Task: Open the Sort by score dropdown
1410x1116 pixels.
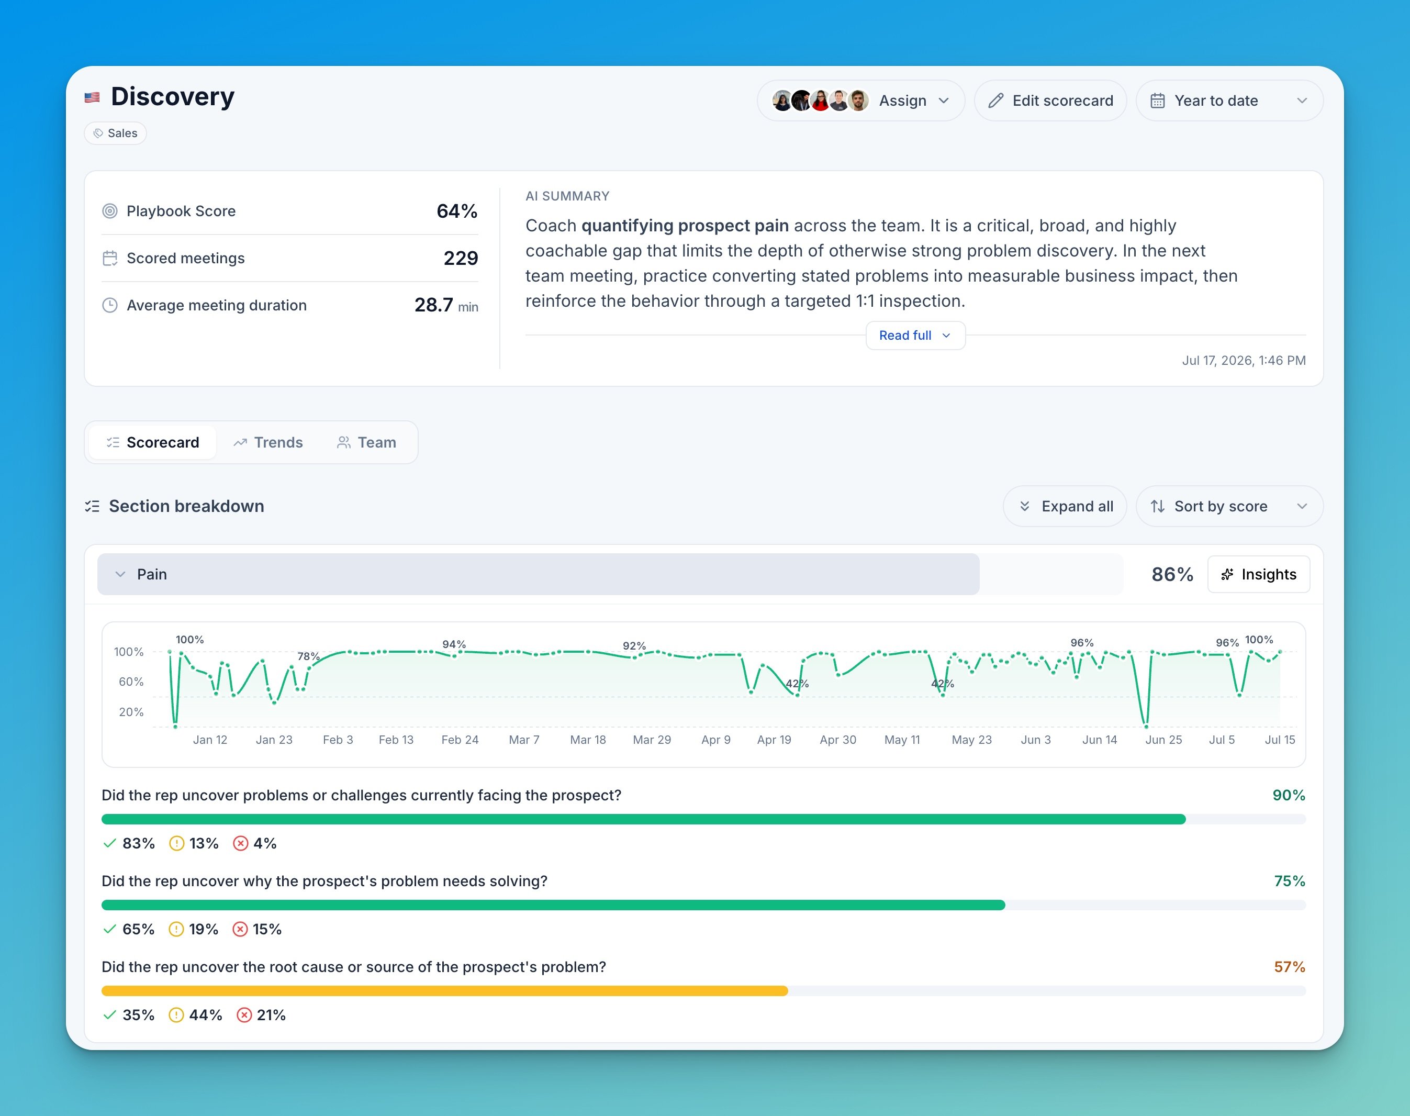Action: click(1229, 506)
